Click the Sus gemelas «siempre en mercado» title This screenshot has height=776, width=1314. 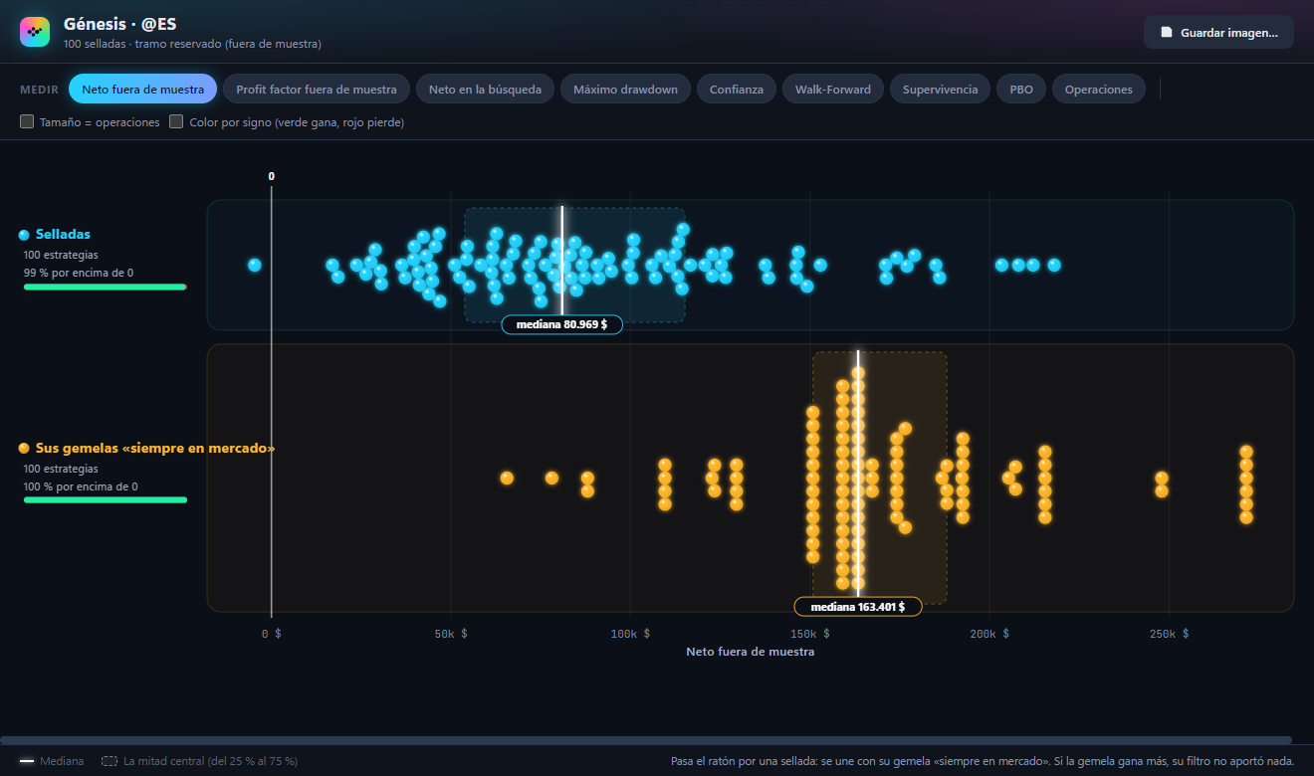[155, 449]
